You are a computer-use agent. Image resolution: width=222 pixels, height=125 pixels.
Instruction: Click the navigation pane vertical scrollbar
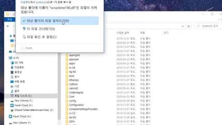pos(59,86)
